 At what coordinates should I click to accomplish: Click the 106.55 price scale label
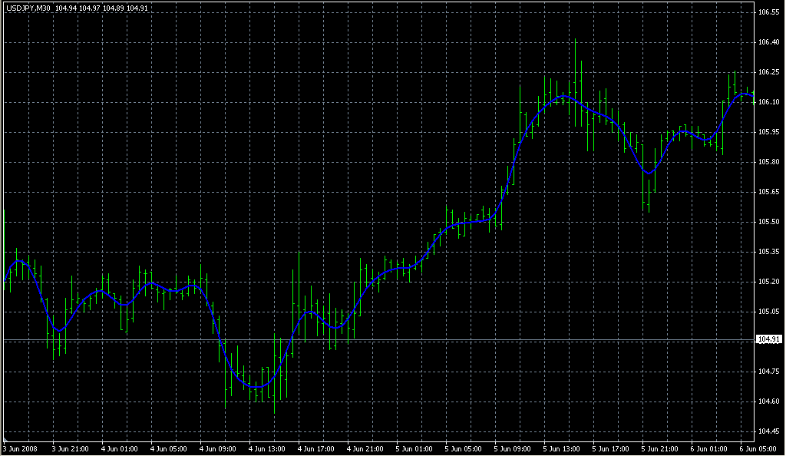point(769,12)
